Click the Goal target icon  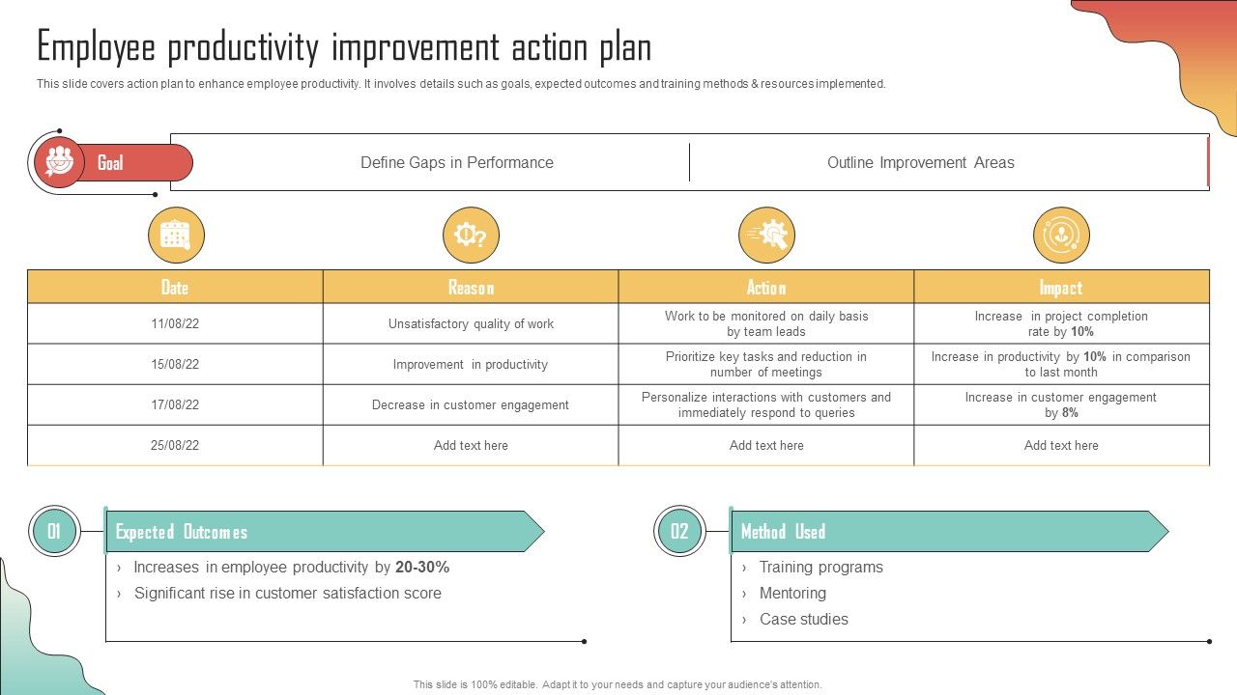(x=60, y=162)
